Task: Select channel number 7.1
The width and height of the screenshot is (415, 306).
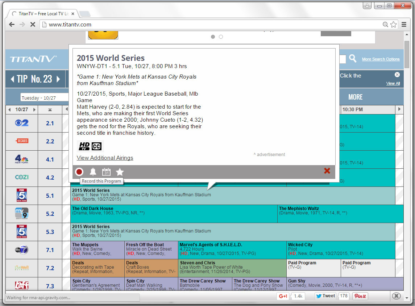Action: click(x=50, y=250)
